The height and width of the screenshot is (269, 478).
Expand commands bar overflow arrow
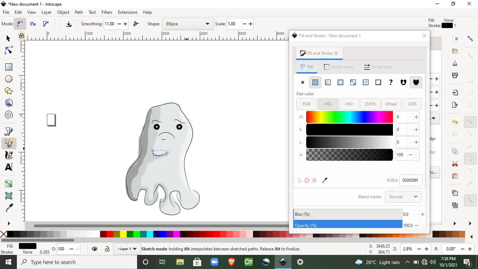click(455, 223)
